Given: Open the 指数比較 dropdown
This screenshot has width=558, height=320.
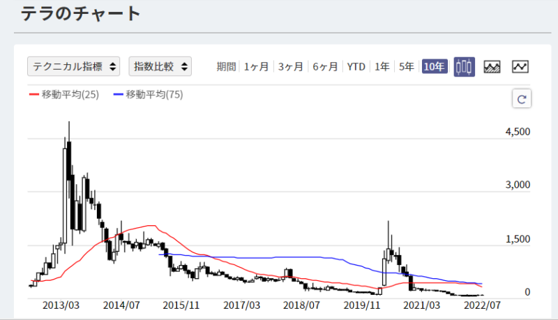Looking at the screenshot, I should coord(160,66).
